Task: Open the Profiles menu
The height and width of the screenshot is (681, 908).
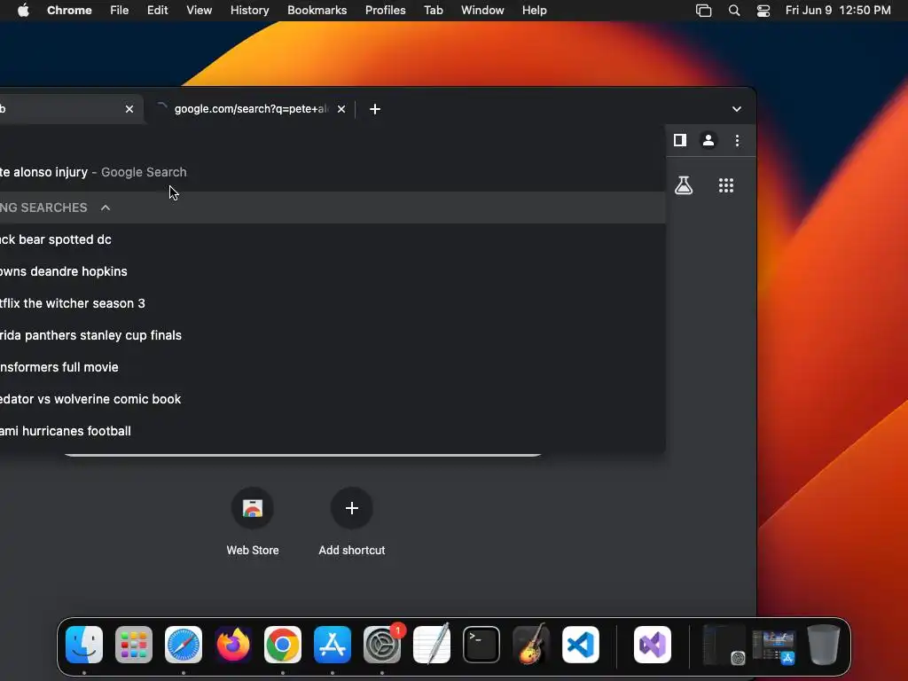Action: tap(385, 11)
